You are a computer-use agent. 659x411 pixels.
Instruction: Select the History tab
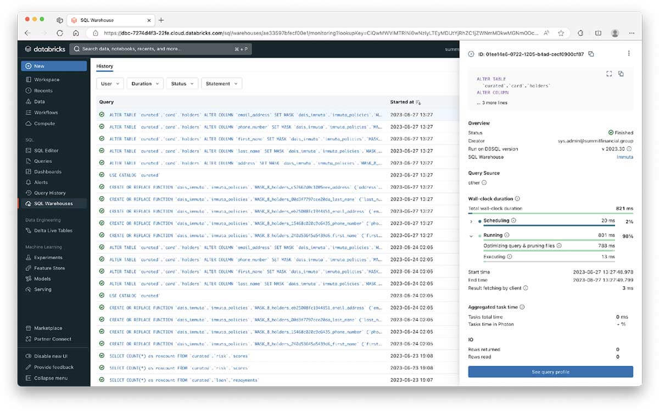(105, 66)
